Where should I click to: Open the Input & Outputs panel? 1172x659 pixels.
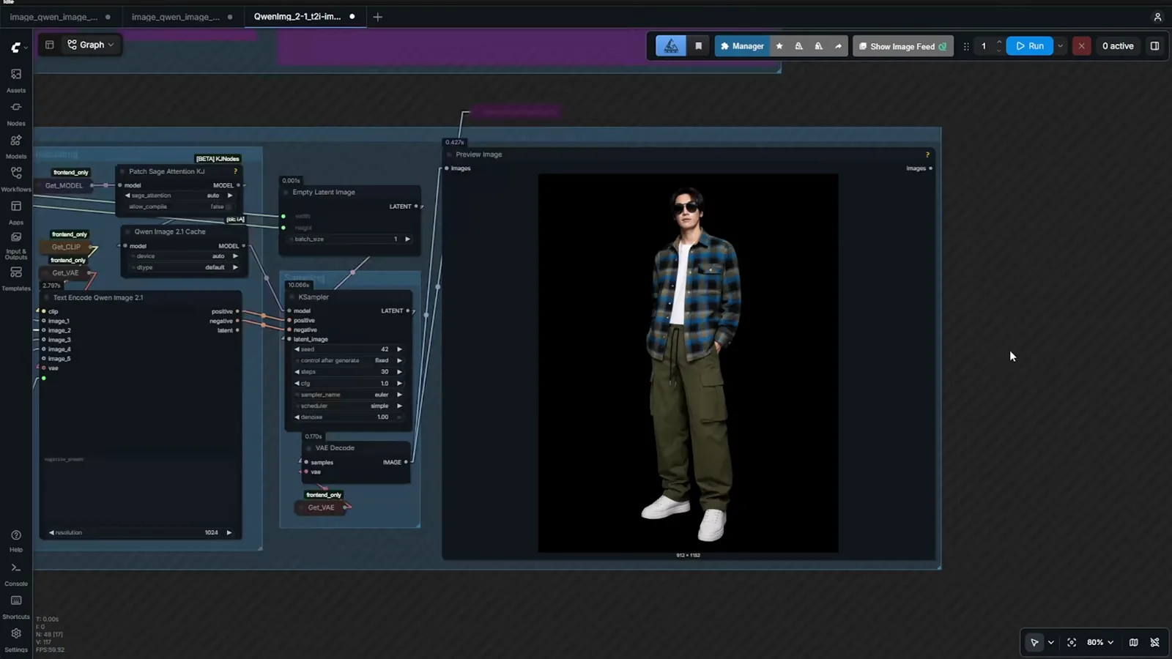pos(16,245)
